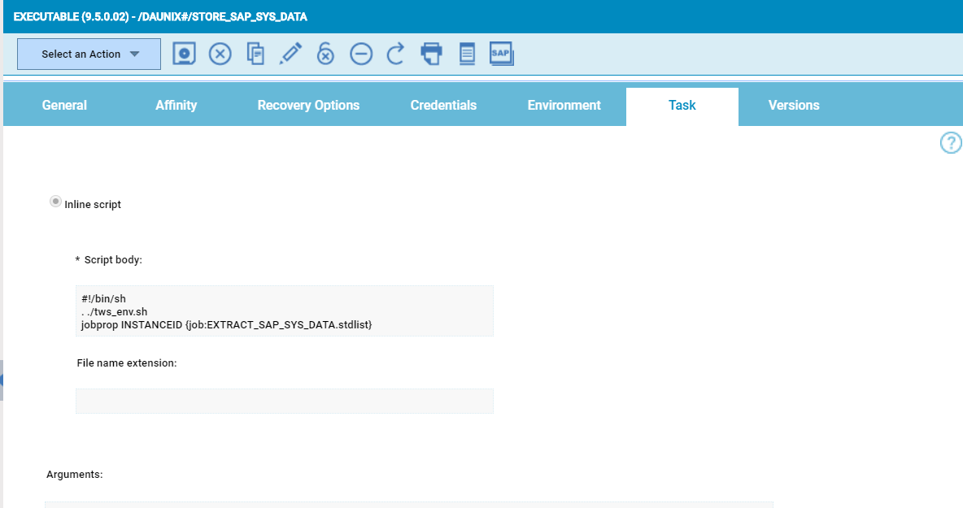
Task: Click the printer icon
Action: click(x=431, y=54)
